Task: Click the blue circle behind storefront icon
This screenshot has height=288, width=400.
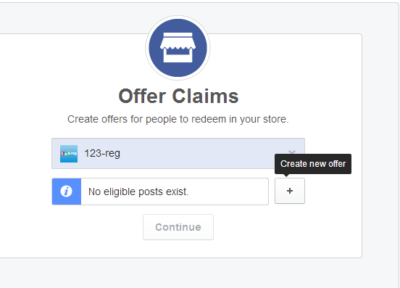Action: 178,48
